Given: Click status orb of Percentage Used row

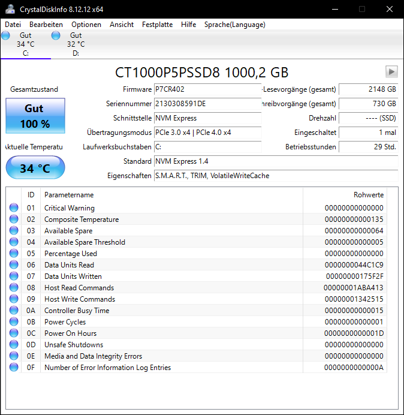Looking at the screenshot, I should click(x=14, y=253).
